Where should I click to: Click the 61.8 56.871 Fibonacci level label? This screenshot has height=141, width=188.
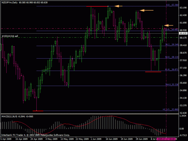(x=172, y=69)
